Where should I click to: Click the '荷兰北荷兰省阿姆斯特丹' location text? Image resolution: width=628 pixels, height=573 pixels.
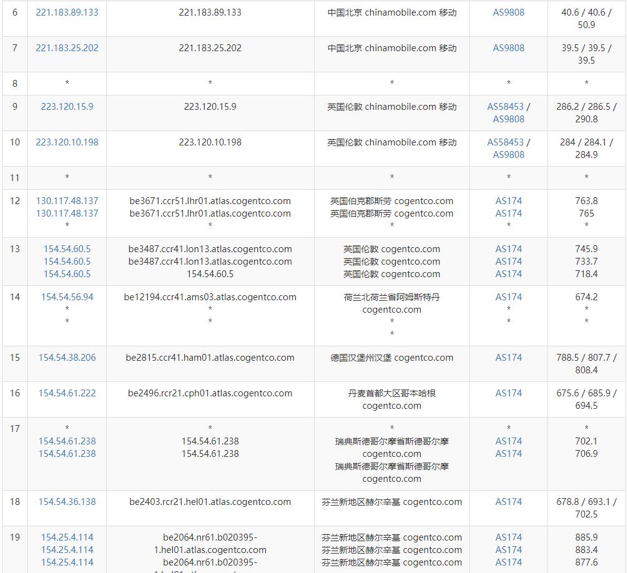391,297
